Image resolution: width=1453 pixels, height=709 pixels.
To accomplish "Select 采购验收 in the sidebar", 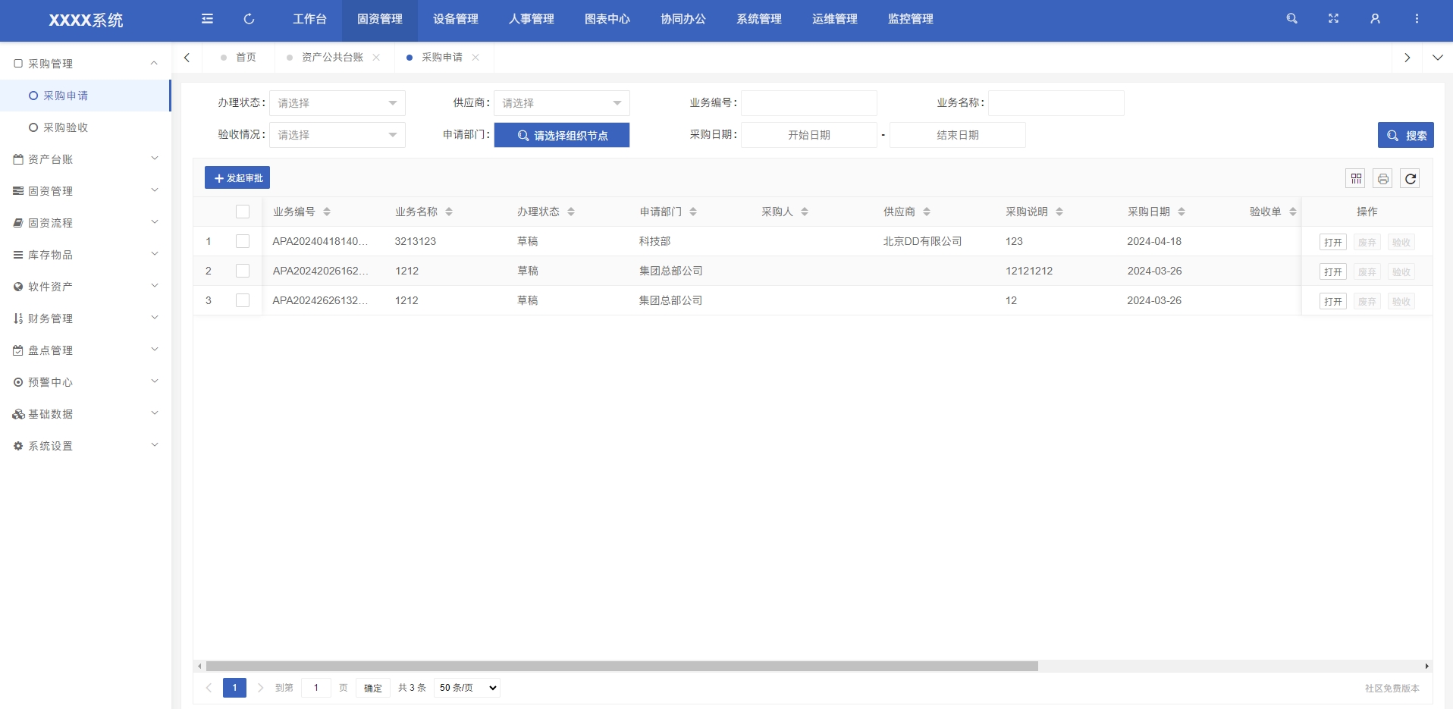I will [x=85, y=127].
